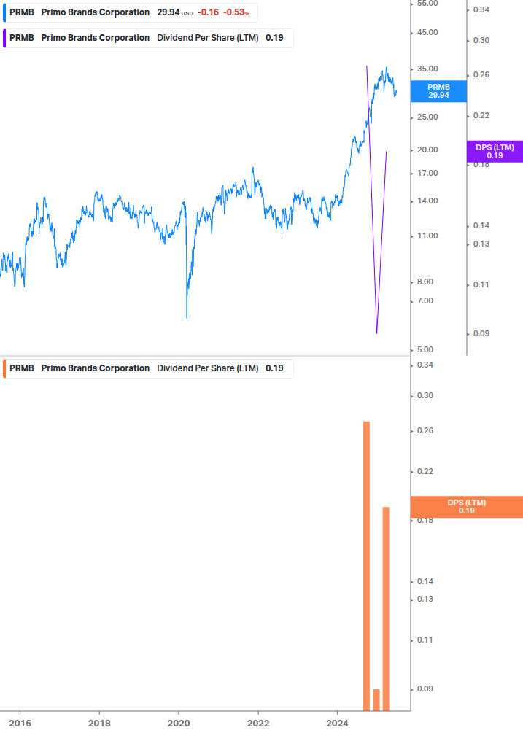Click the orange Dividend Per Share legend in lower pane
The height and width of the screenshot is (733, 523).
148,368
